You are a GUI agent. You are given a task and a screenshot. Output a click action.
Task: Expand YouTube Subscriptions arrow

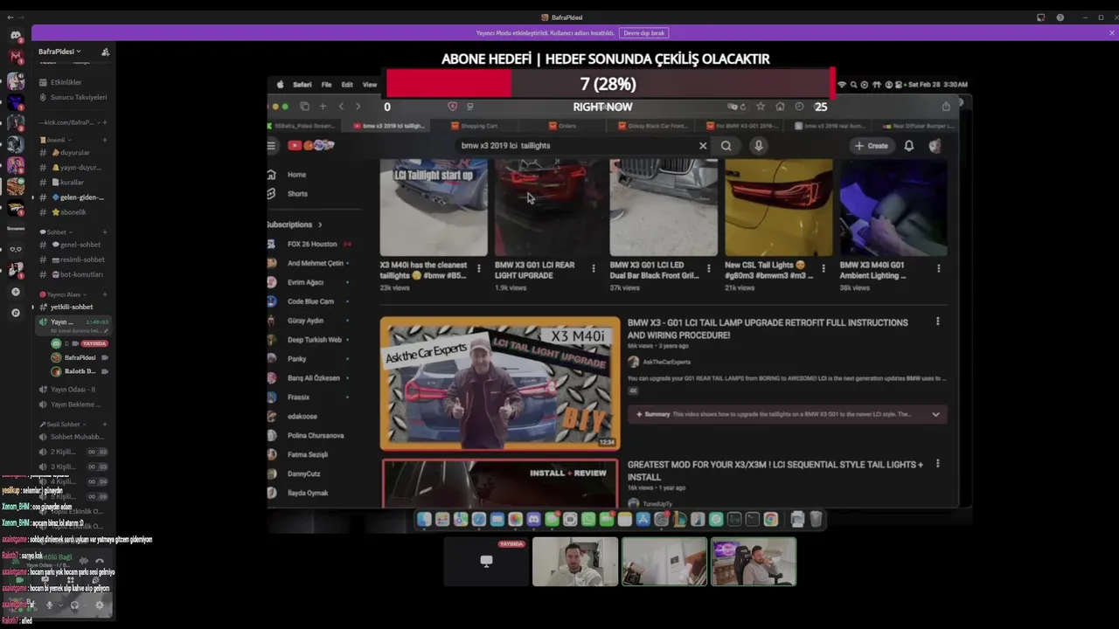[320, 225]
